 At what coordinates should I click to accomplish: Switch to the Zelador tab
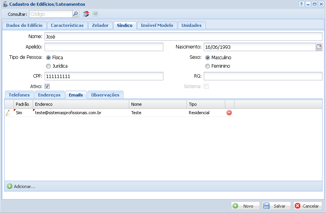pyautogui.click(x=100, y=25)
